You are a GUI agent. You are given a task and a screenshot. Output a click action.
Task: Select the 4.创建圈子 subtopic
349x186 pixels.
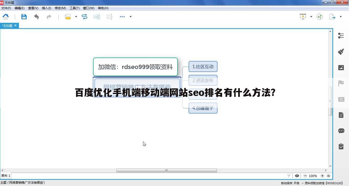point(203,108)
